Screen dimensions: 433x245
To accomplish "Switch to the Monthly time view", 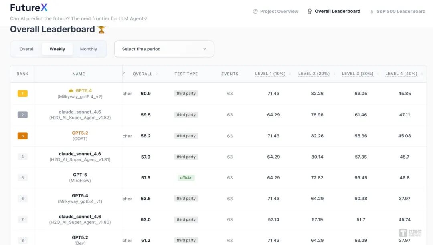I will (88, 49).
